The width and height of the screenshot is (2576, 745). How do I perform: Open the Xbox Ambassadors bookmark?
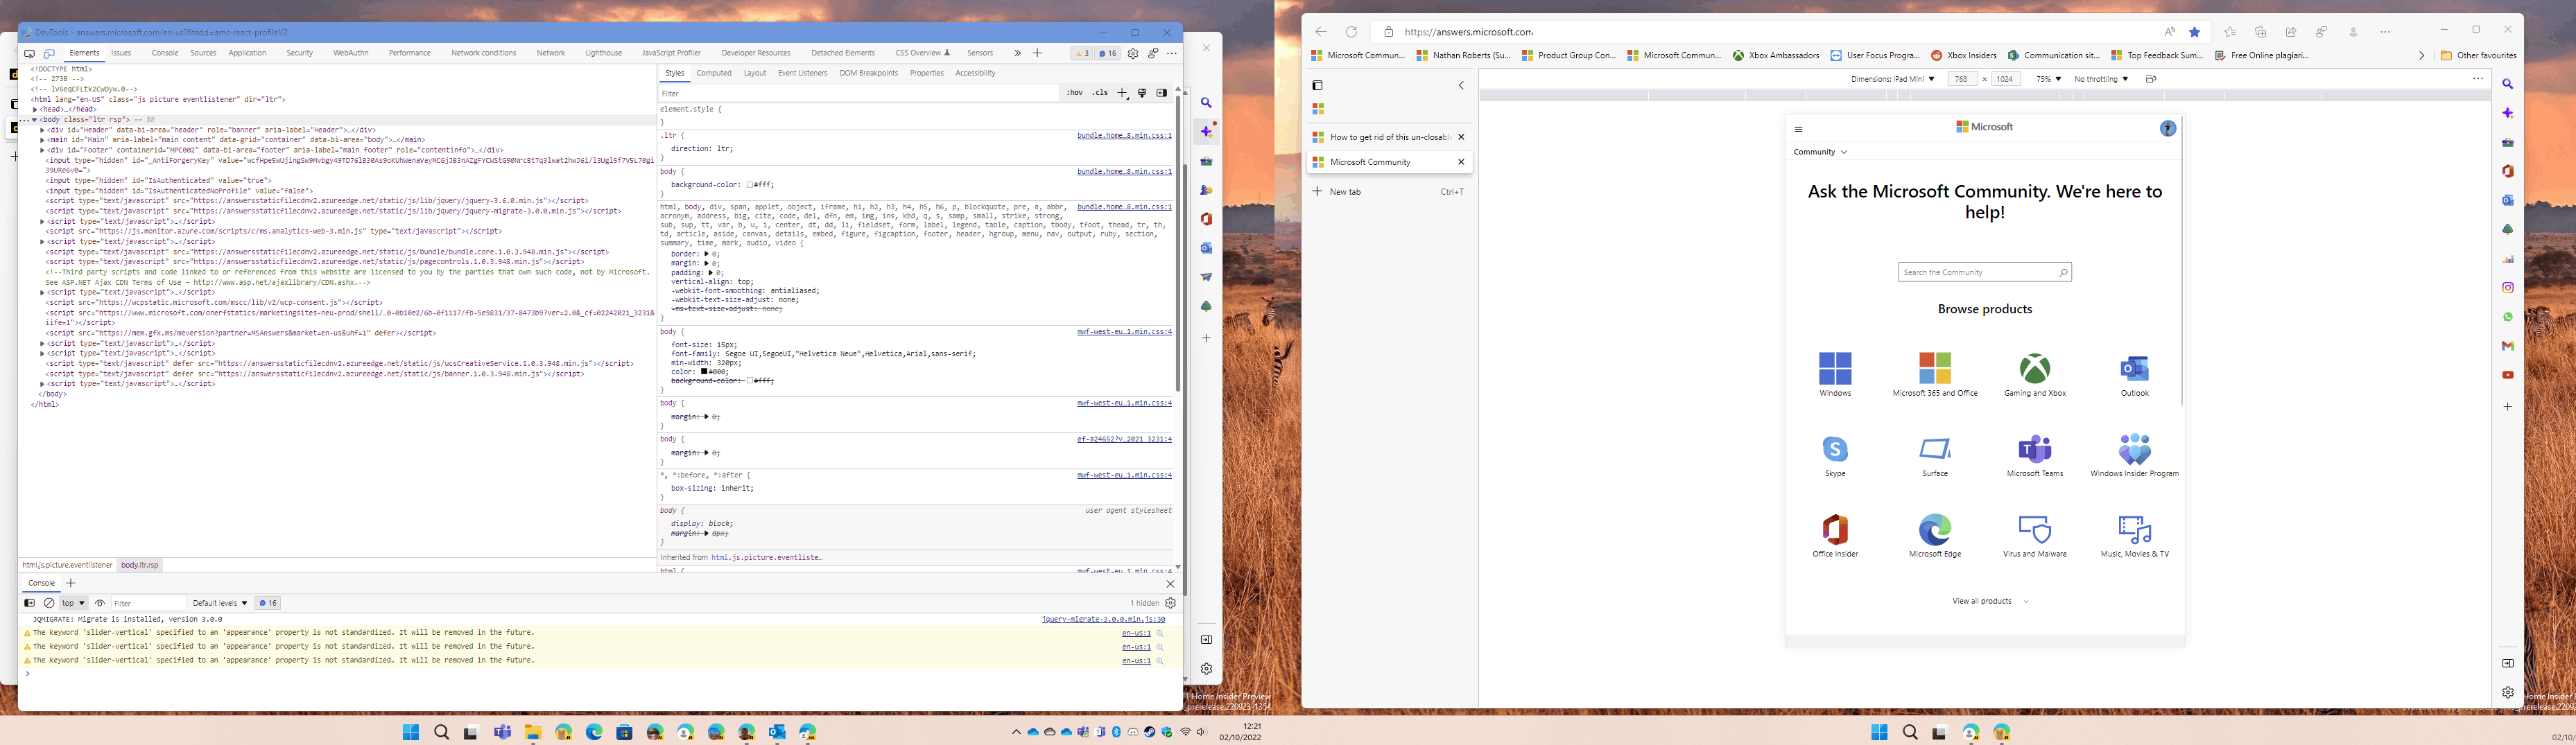(x=1776, y=55)
